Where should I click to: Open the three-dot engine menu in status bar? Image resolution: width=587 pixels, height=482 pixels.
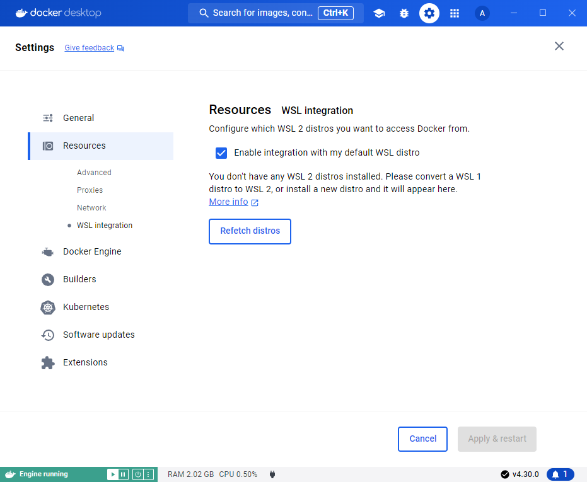[x=148, y=474]
